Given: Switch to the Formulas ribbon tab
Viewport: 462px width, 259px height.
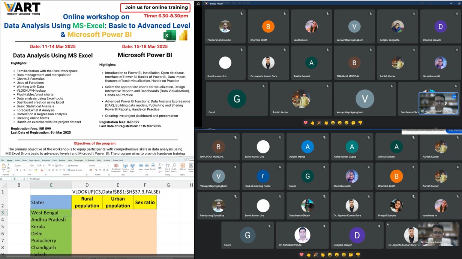Looking at the screenshot, I should coord(46,160).
